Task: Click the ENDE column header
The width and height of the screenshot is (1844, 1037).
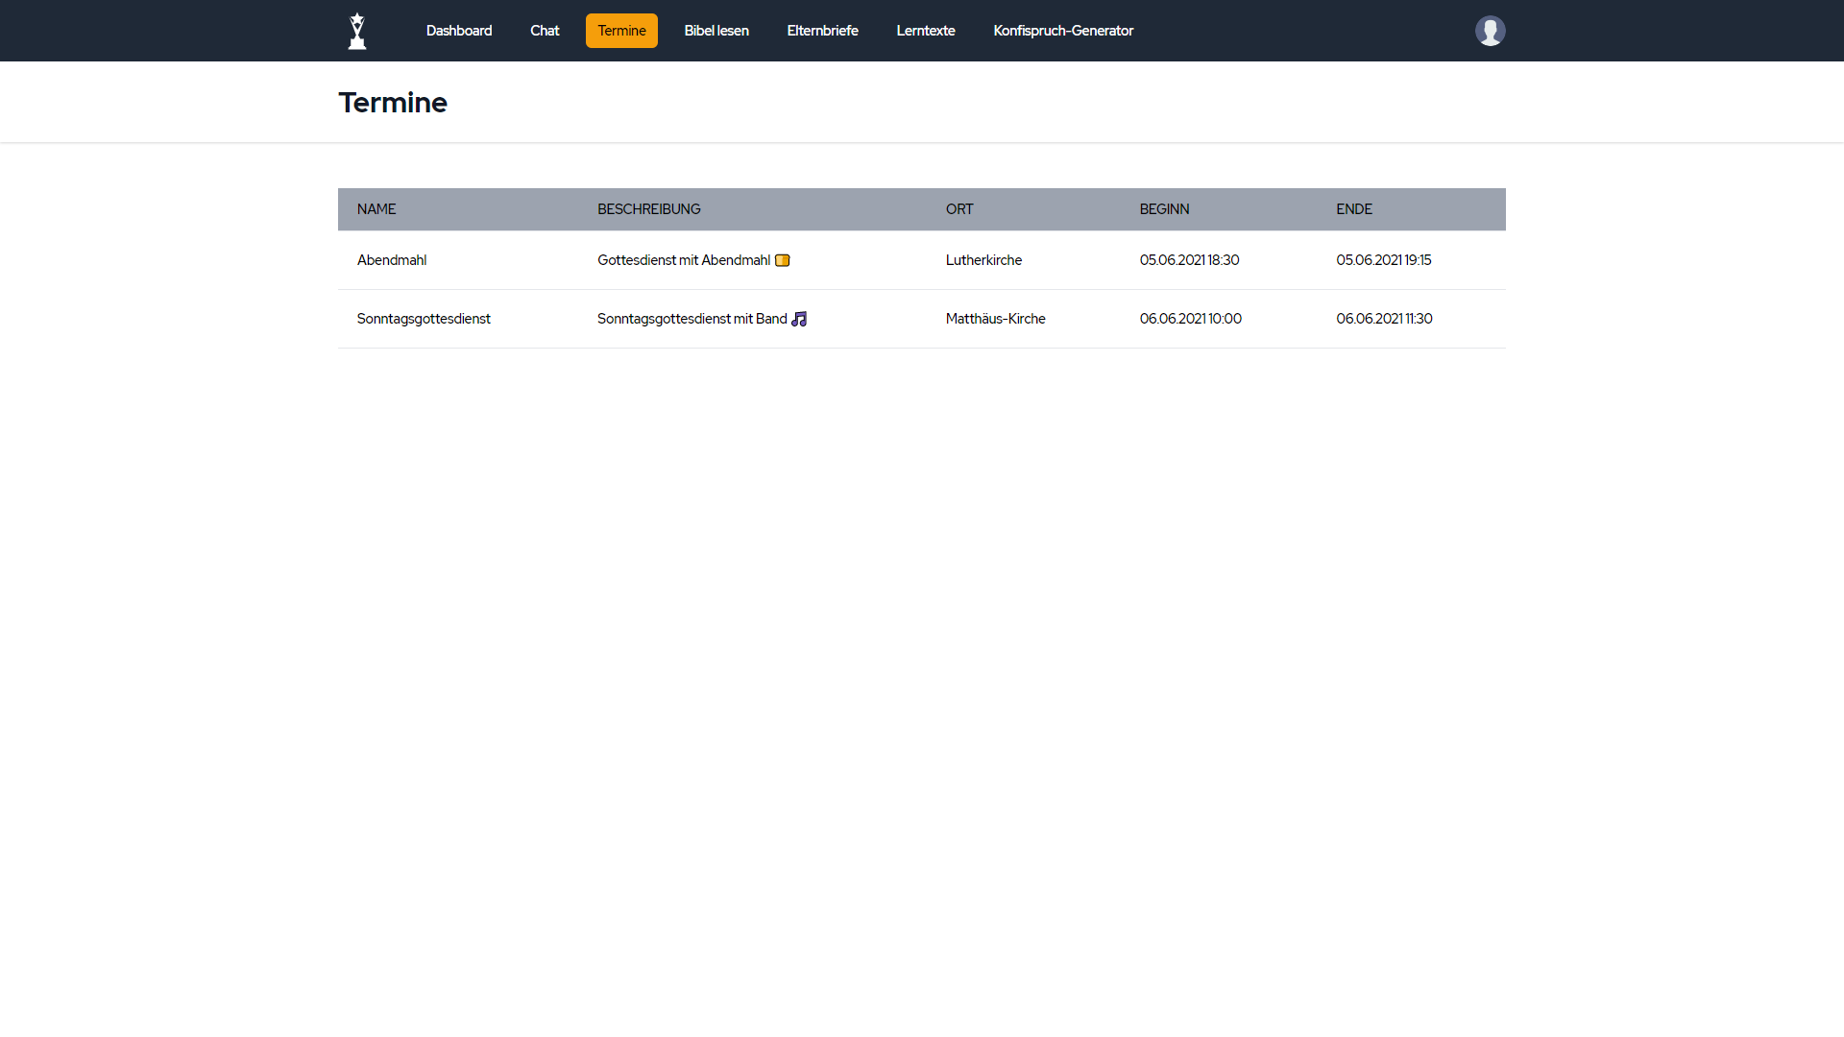Action: coord(1354,209)
